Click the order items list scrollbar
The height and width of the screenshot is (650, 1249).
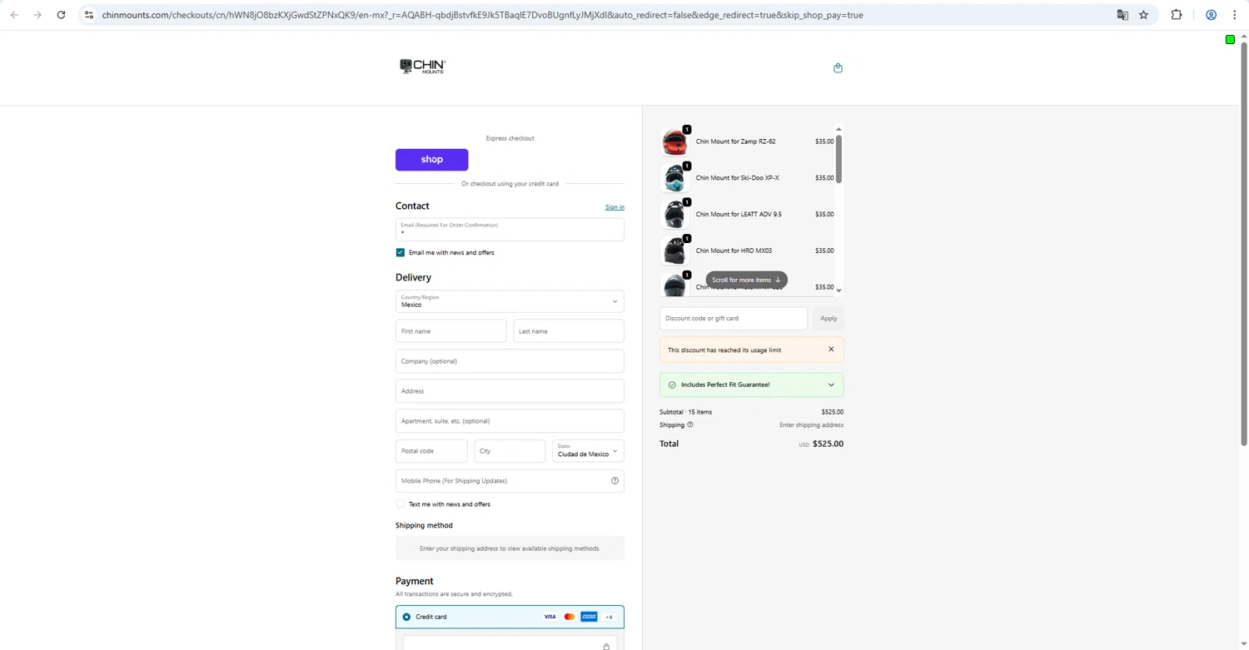(838, 158)
